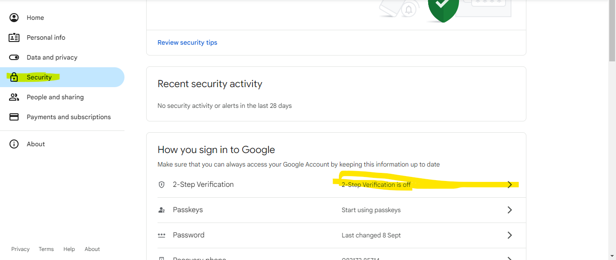Click the Data and privacy toggle icon

point(14,57)
